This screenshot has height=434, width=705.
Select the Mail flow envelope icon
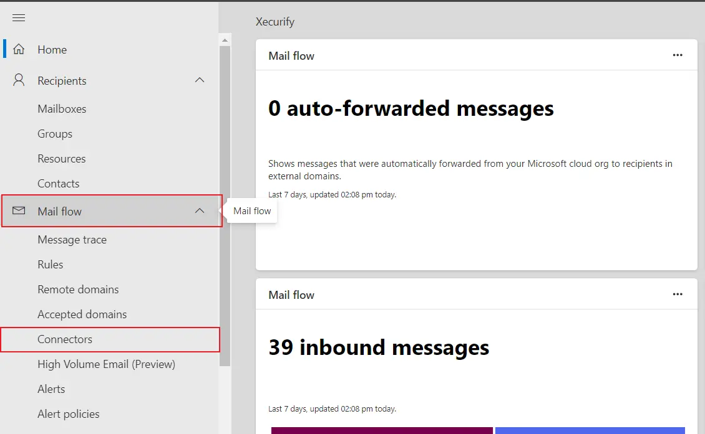coord(19,210)
